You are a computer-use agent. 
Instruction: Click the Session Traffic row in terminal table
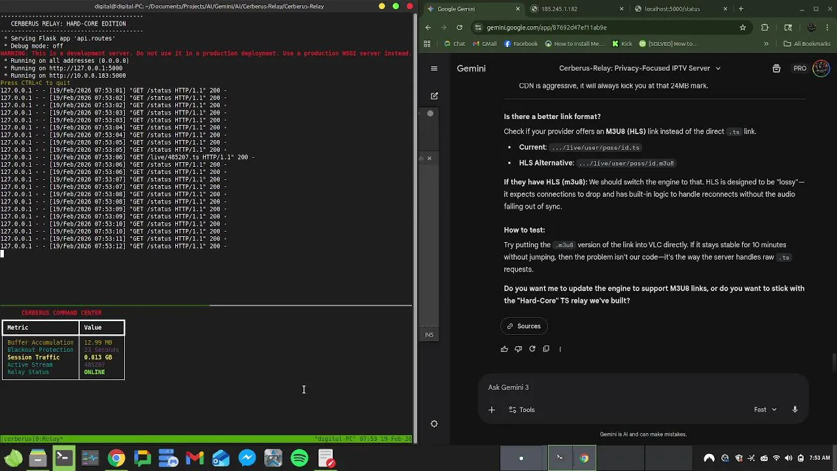coord(63,357)
